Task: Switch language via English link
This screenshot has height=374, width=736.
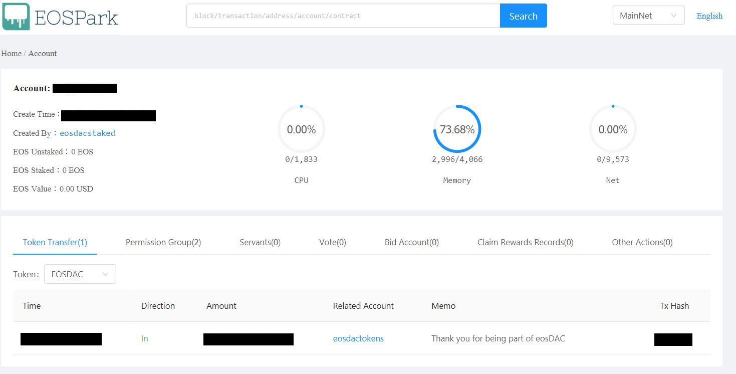Action: [x=709, y=16]
